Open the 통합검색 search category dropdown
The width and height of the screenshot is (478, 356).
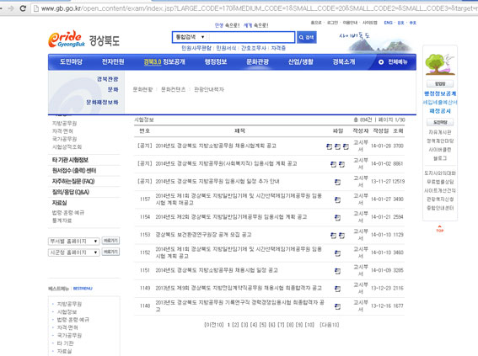click(191, 37)
